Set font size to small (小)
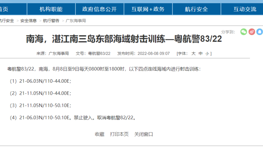Screen dimensions: 263x150 207,54
